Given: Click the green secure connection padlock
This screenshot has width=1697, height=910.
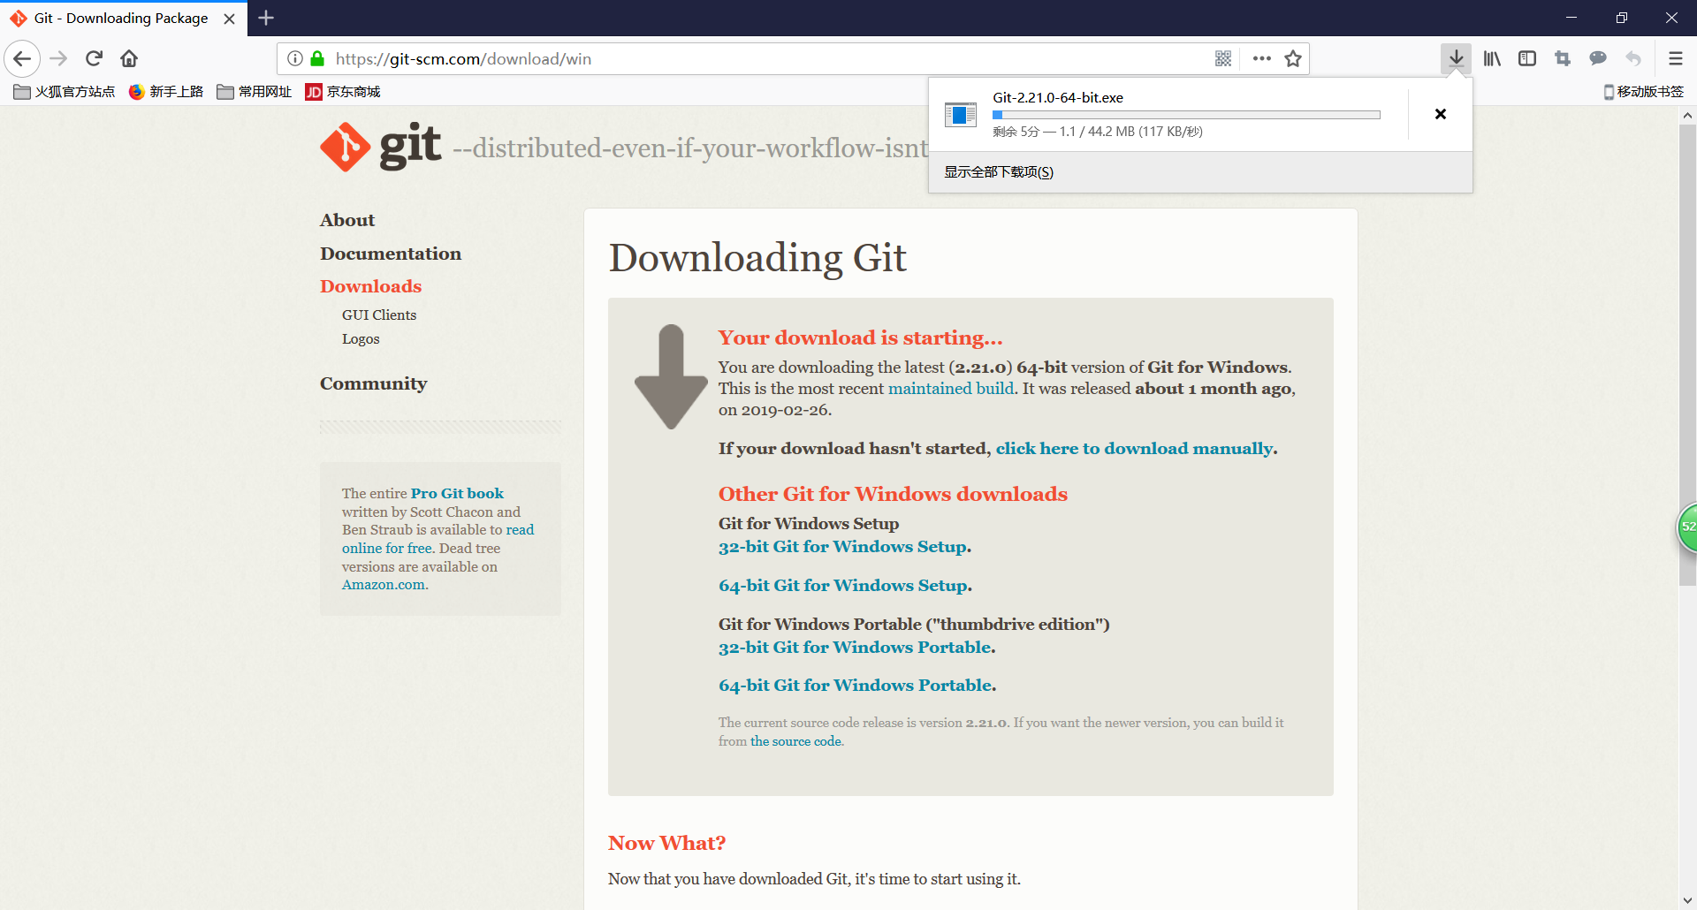Looking at the screenshot, I should tap(318, 59).
